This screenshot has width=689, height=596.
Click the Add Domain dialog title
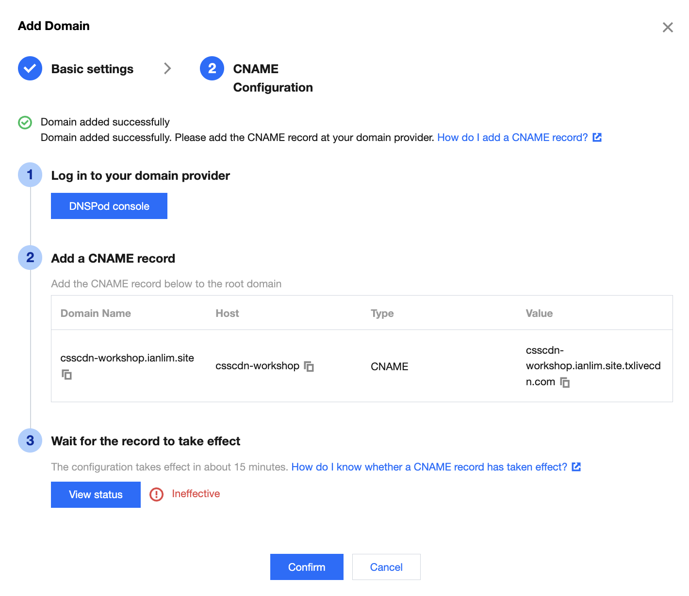click(x=54, y=26)
